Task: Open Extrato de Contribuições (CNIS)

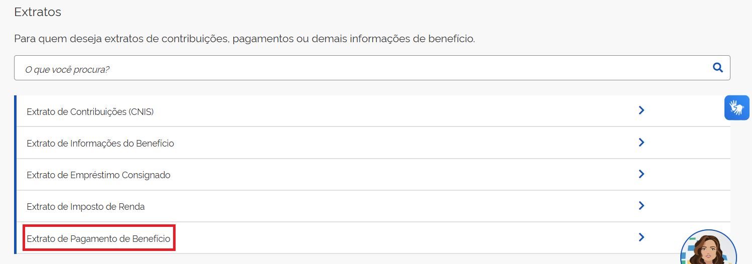Action: tap(90, 112)
